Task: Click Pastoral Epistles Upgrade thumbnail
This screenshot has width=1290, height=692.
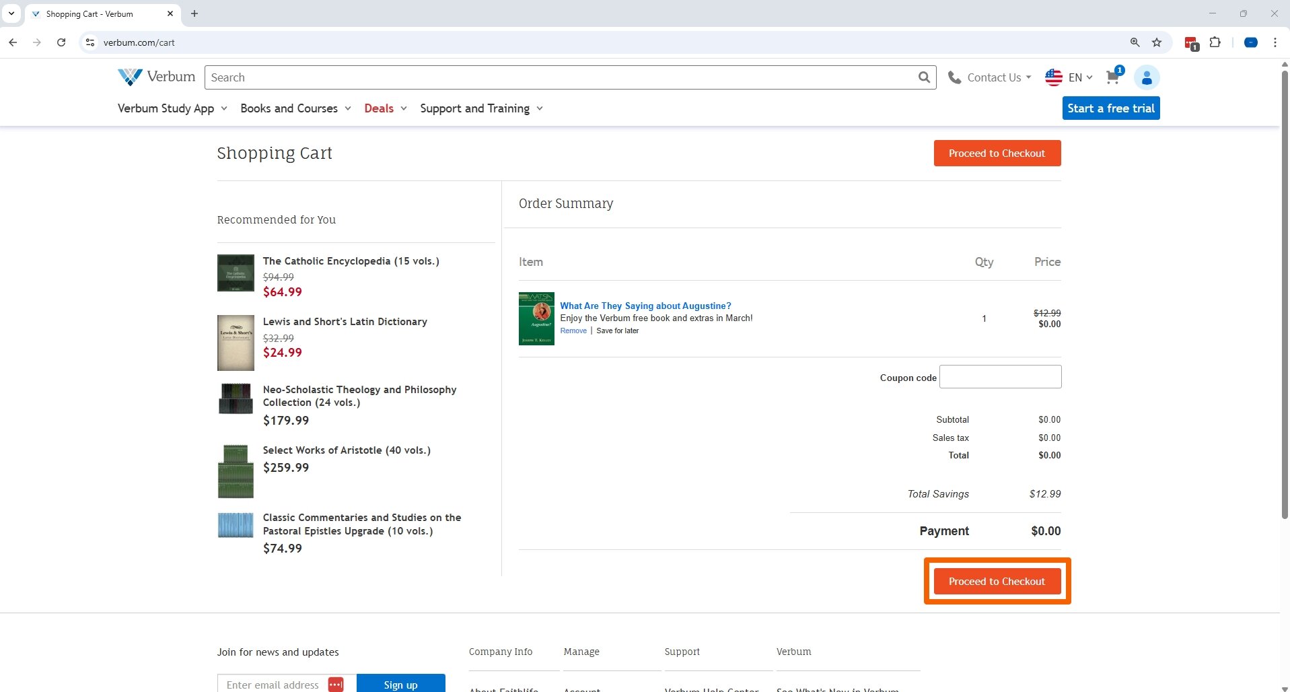Action: [236, 525]
